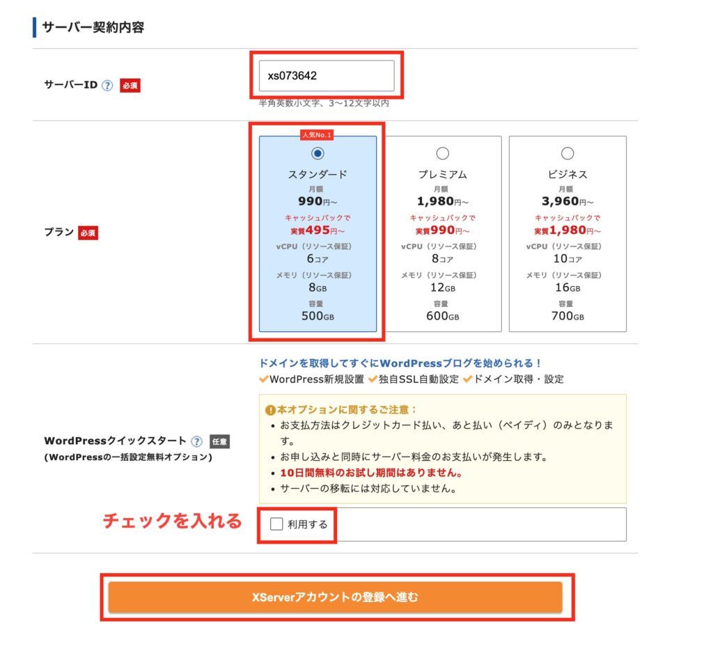Image resolution: width=713 pixels, height=646 pixels.
Task: Click the WordPress新規設置 feature text
Action: point(317,379)
